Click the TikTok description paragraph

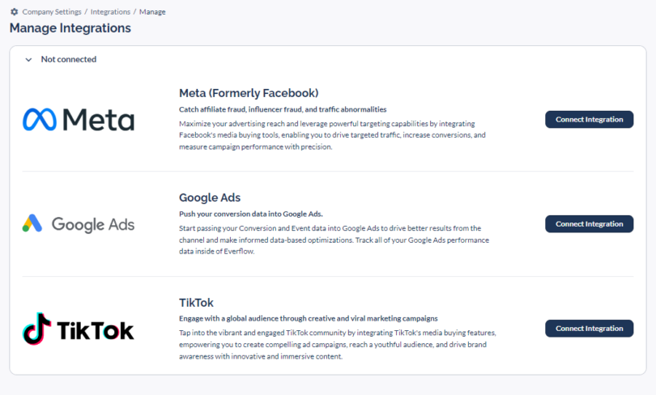coord(337,344)
